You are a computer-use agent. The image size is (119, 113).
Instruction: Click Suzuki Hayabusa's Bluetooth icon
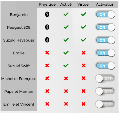point(47,40)
